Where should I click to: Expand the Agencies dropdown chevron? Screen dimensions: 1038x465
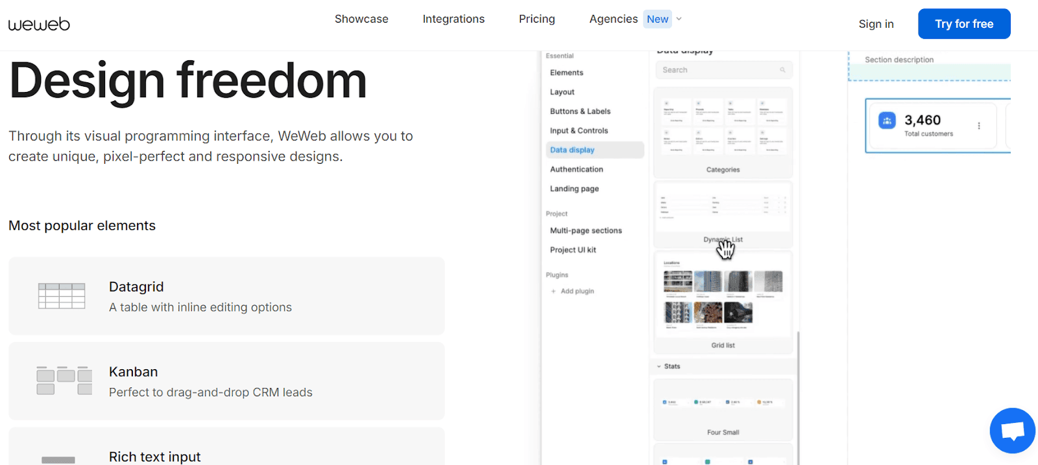click(x=679, y=19)
